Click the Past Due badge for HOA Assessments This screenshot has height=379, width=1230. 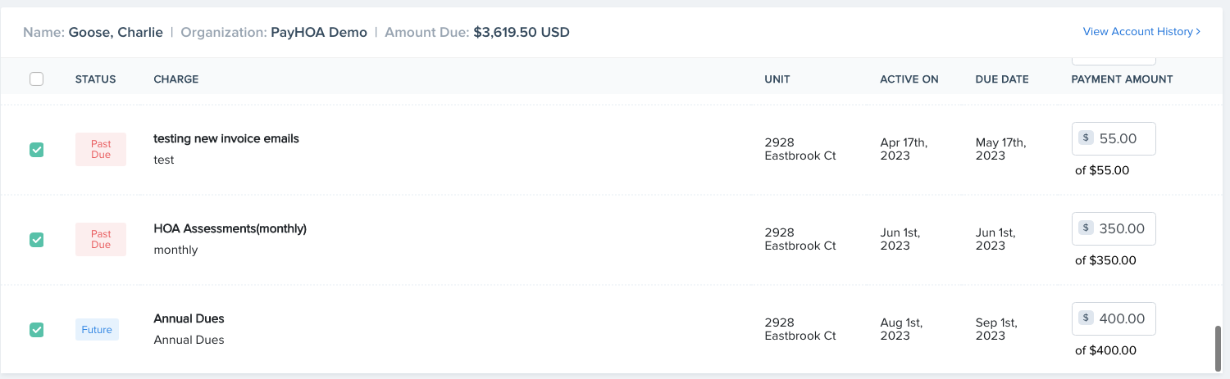[101, 240]
